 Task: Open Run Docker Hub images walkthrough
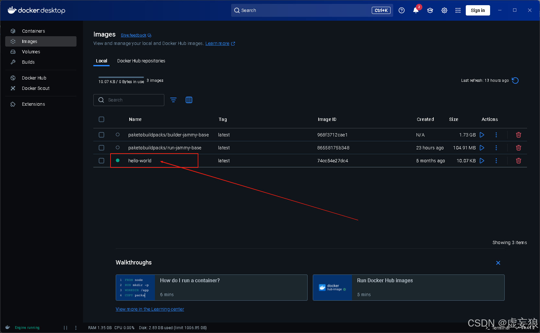[x=409, y=288]
